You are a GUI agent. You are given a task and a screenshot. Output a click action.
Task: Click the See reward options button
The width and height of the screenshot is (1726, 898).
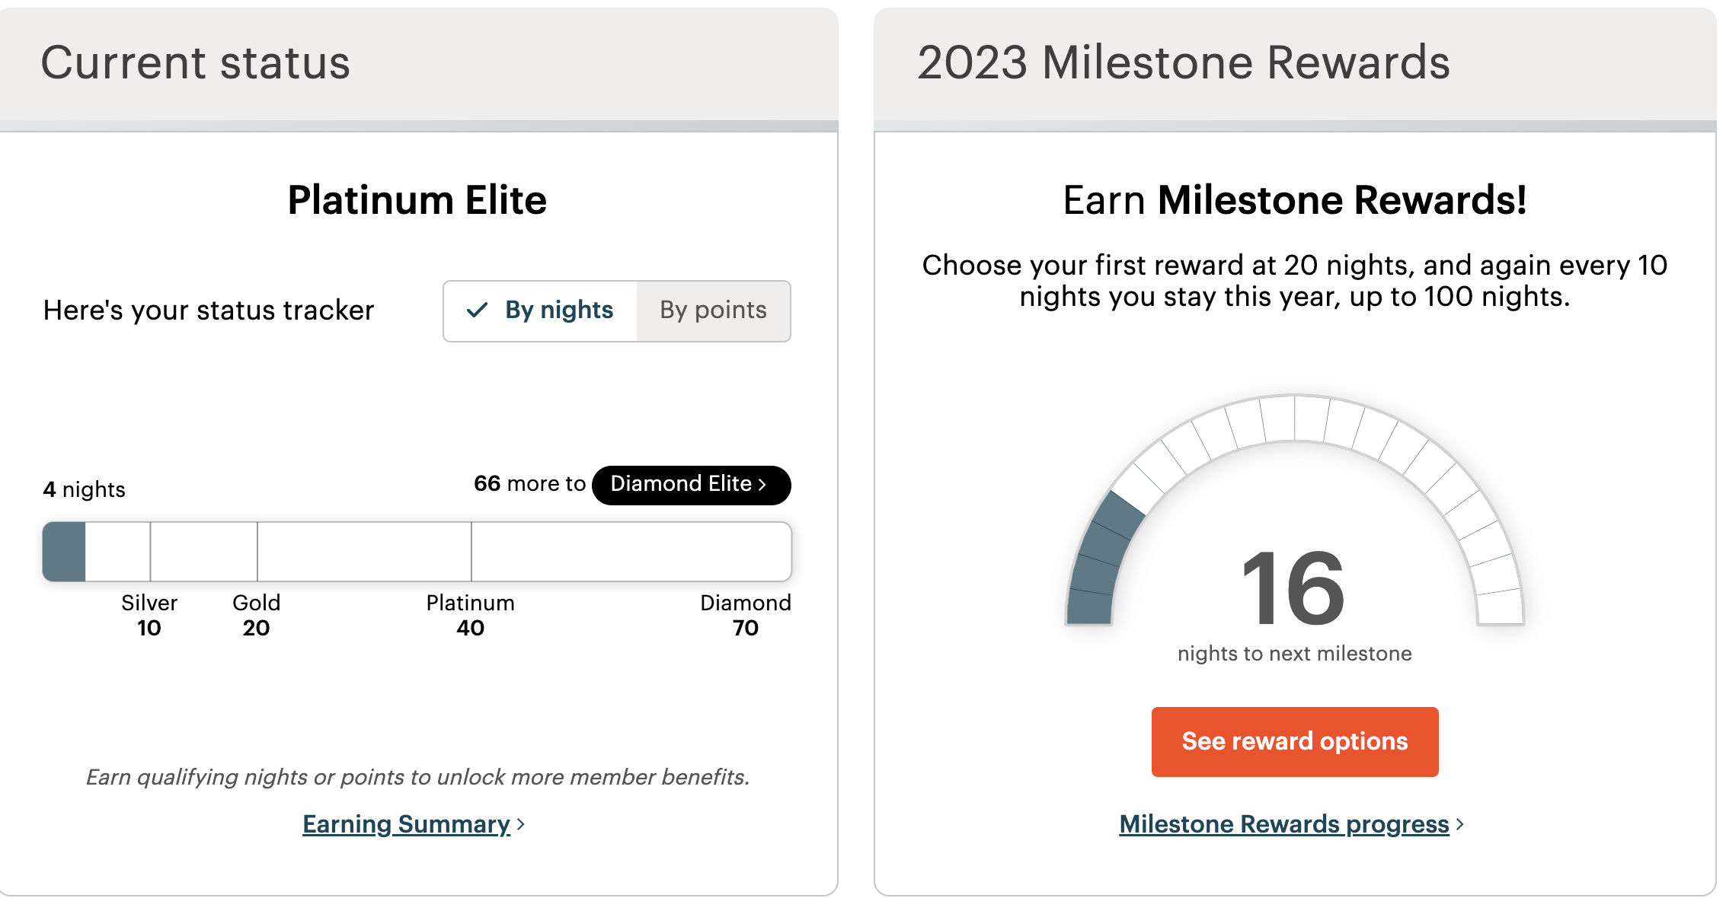point(1293,741)
